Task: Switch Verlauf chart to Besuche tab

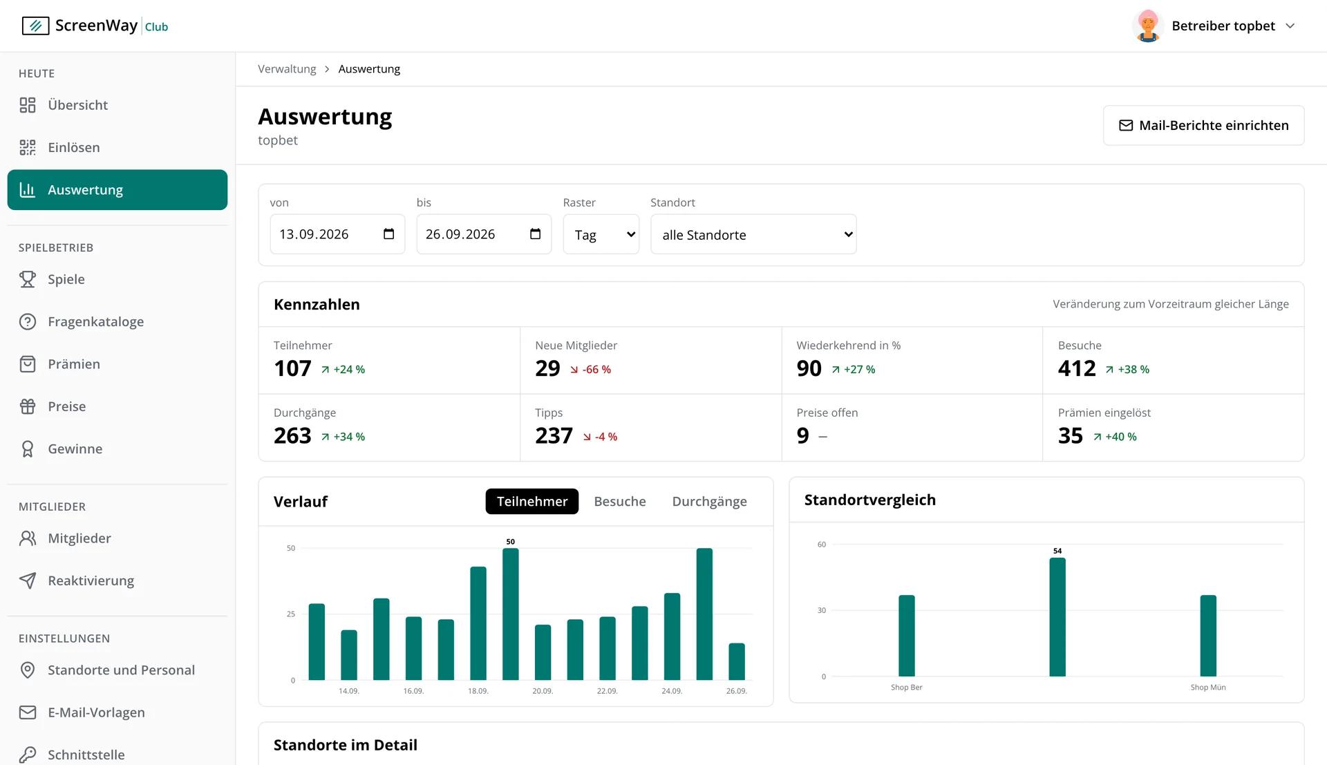Action: tap(620, 502)
